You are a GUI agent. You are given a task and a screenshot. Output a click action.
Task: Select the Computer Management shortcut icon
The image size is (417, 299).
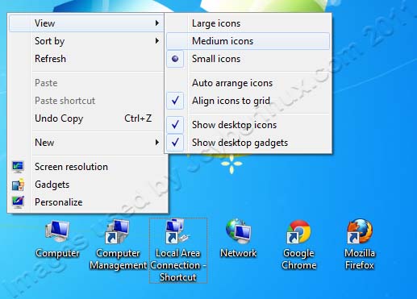pyautogui.click(x=118, y=232)
